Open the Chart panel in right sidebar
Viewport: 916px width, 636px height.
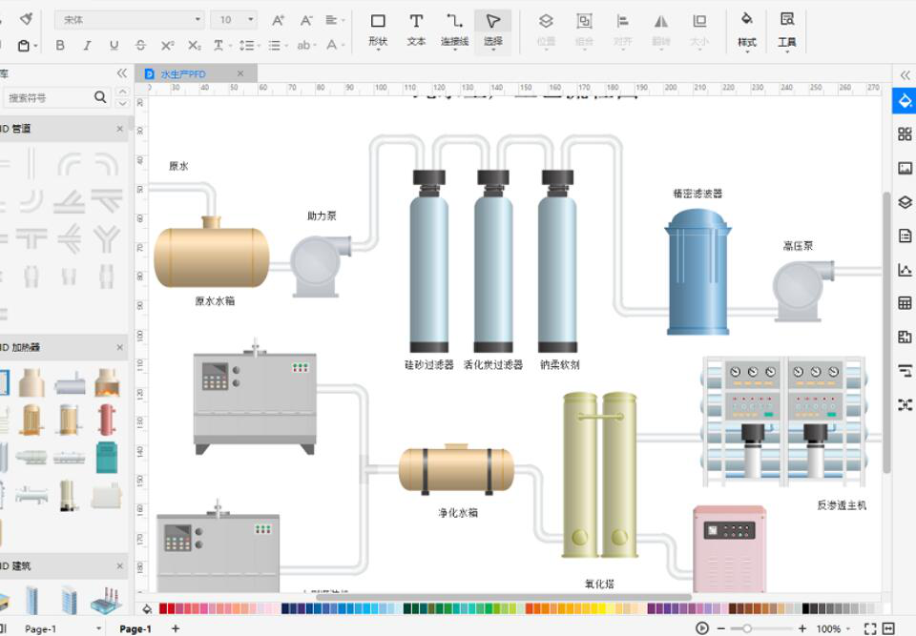(905, 270)
